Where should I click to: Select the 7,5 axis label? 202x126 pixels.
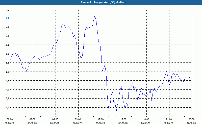coord(8,27)
